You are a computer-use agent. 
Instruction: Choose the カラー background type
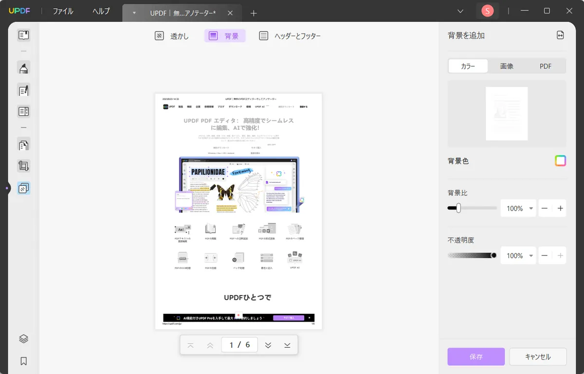coord(468,66)
